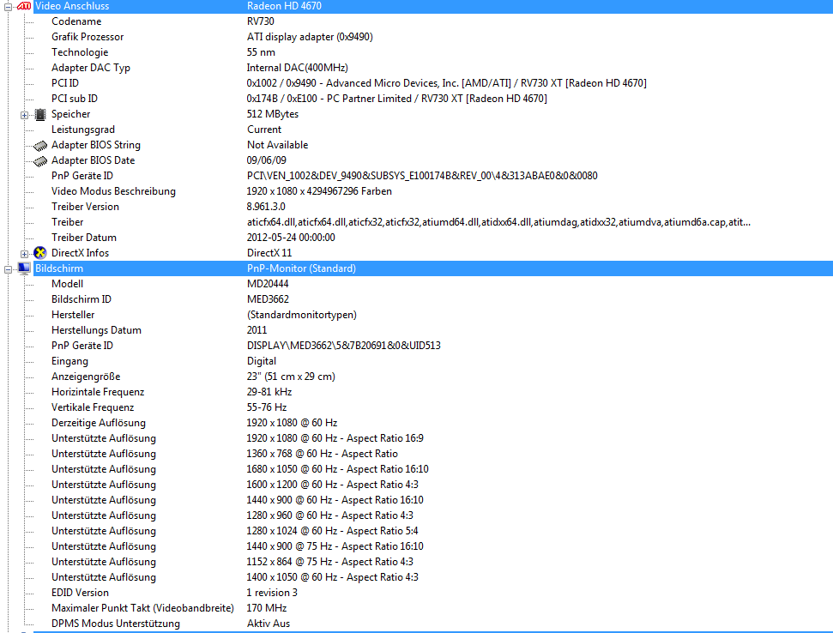Screen dimensions: 833x633
Task: Select the Leistungsgrad row
Action: tap(433, 130)
